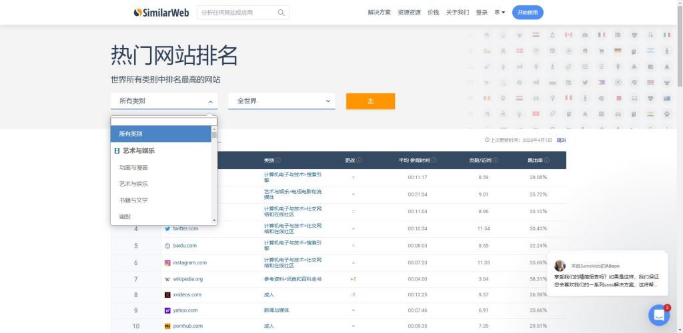The image size is (683, 333).
Task: Click 新闻与媒体 category link
Action: click(x=277, y=310)
